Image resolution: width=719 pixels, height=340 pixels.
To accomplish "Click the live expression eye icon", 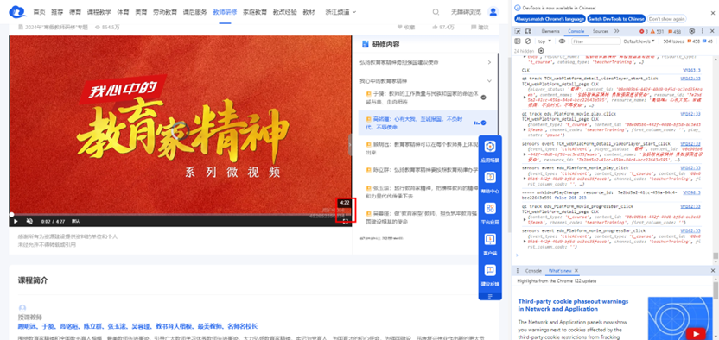I will tap(563, 41).
